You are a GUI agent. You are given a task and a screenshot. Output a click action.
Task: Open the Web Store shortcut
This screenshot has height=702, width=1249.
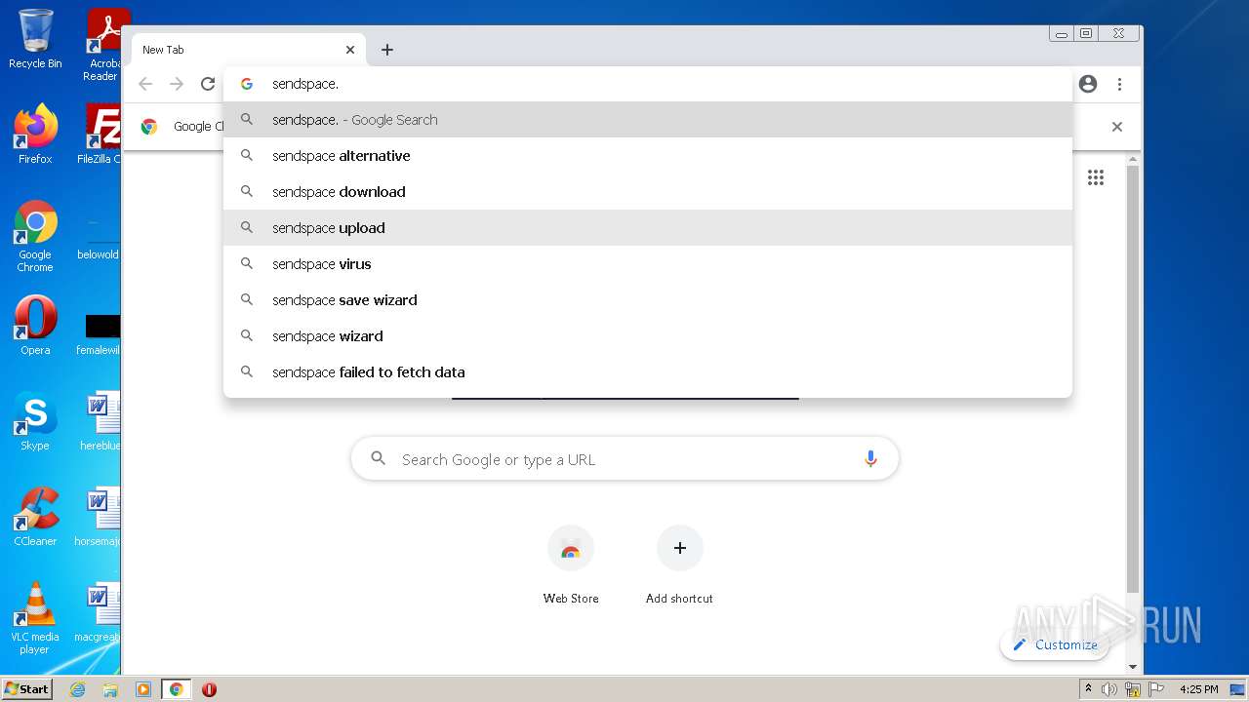pos(571,565)
